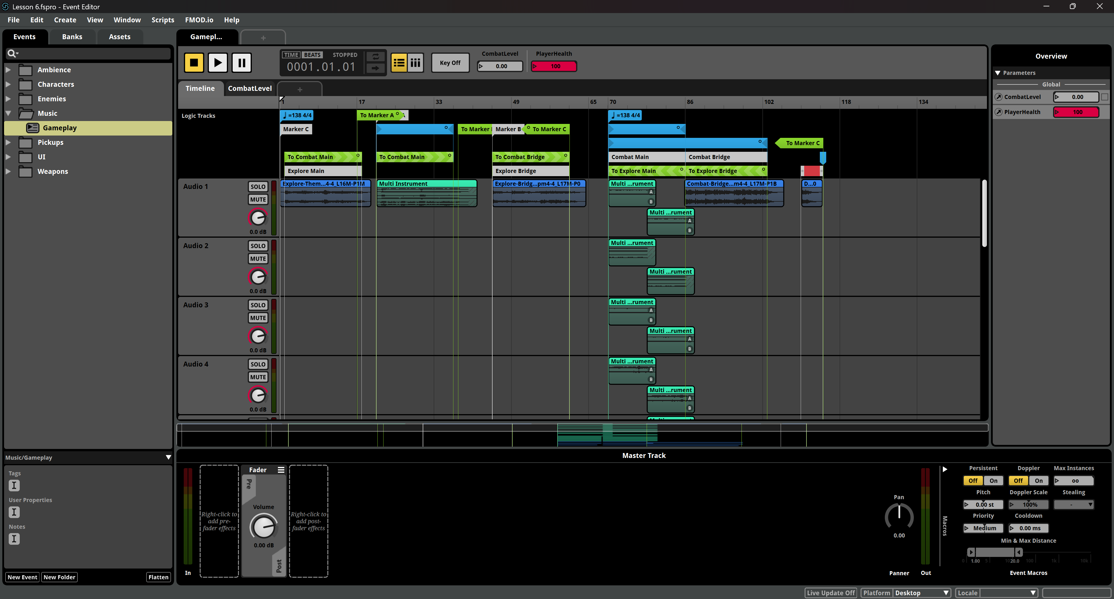Click the Pickups folder icon
Screen dimensions: 1114x599
point(26,142)
